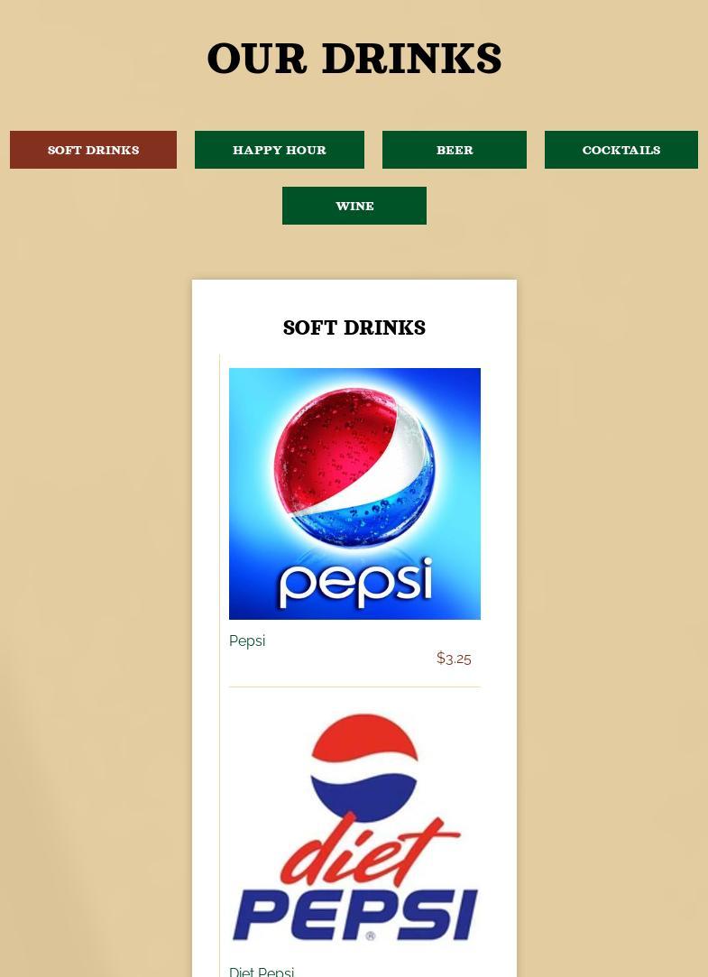
Task: Click the blue PEPSI block lettering
Action: tap(355, 915)
